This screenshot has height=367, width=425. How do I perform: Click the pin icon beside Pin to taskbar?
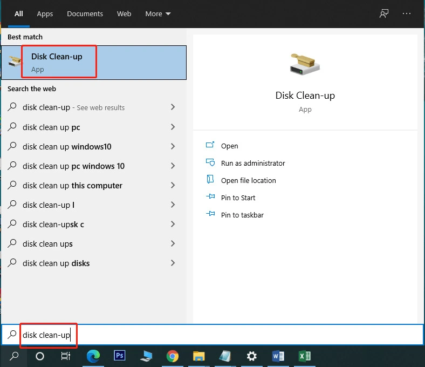click(210, 214)
